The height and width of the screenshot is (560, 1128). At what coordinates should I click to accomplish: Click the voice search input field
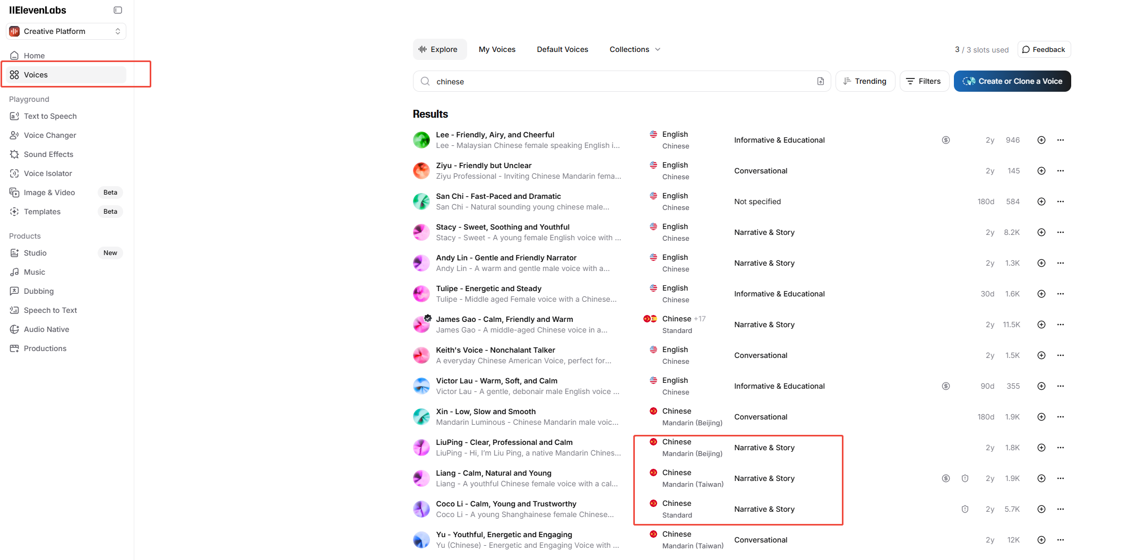621,81
